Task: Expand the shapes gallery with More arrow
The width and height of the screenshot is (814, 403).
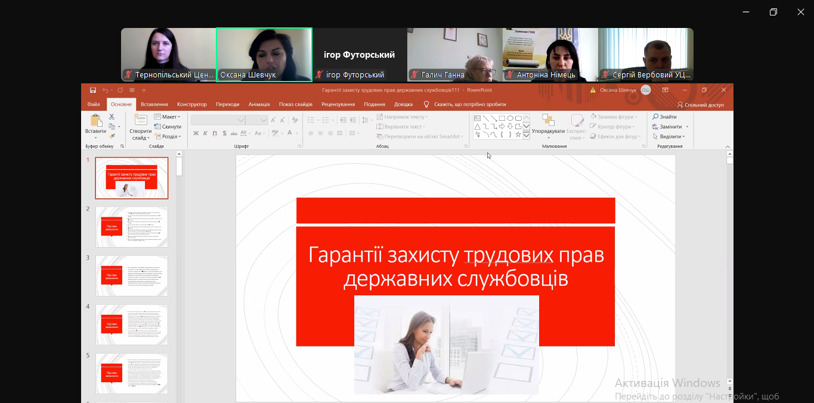Action: coord(527,135)
